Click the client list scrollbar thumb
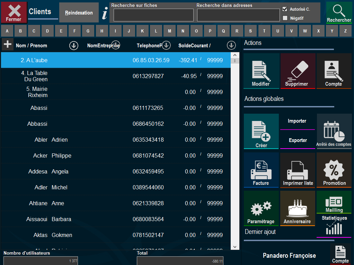This screenshot has height=265, width=354. [x=235, y=60]
